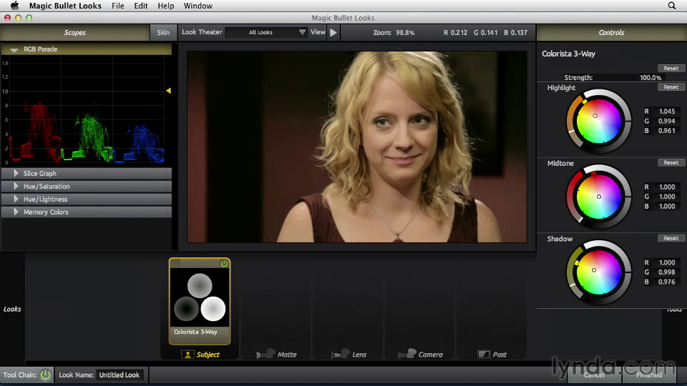The image size is (687, 386).
Task: Open the Apple menu
Action: (14, 6)
